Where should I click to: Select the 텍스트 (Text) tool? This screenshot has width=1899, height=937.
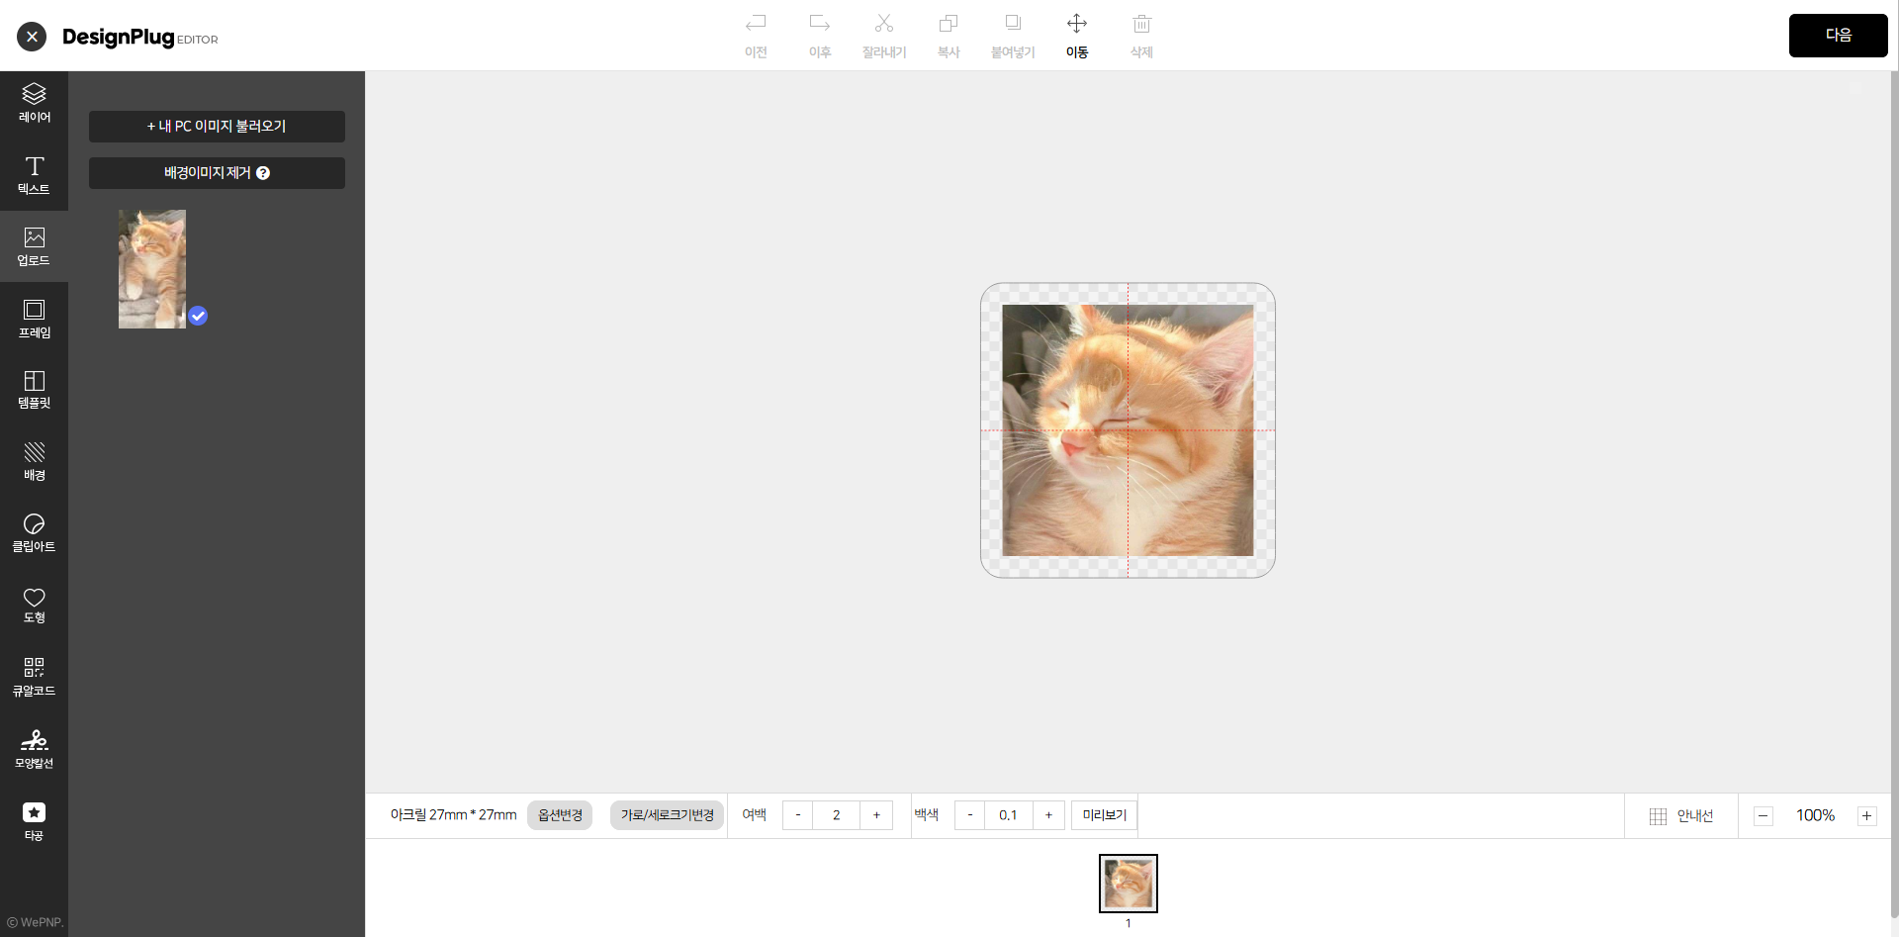[34, 175]
